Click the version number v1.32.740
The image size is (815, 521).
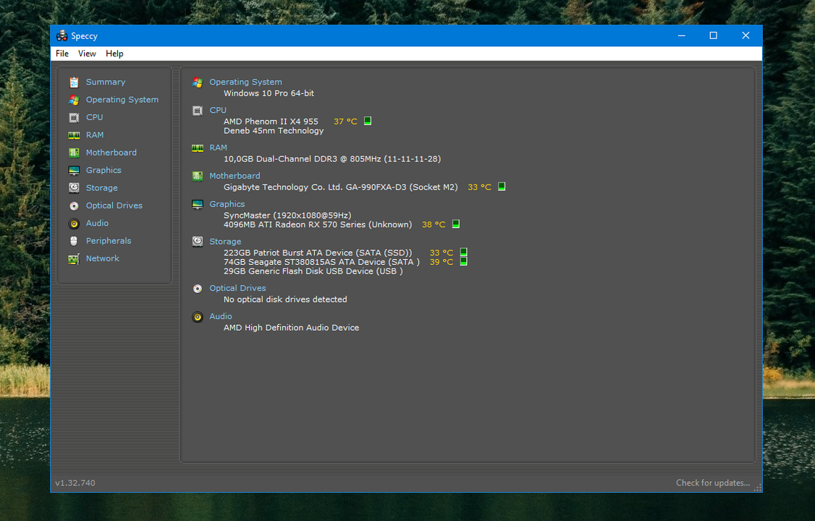[x=75, y=483]
